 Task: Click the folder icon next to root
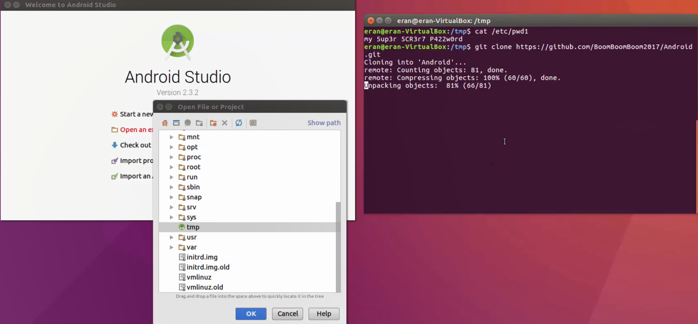tap(182, 167)
